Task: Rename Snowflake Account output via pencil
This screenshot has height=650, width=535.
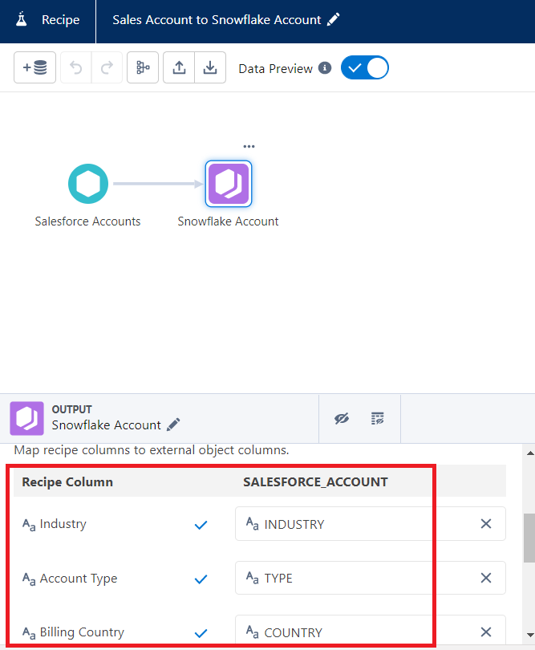Action: [173, 425]
